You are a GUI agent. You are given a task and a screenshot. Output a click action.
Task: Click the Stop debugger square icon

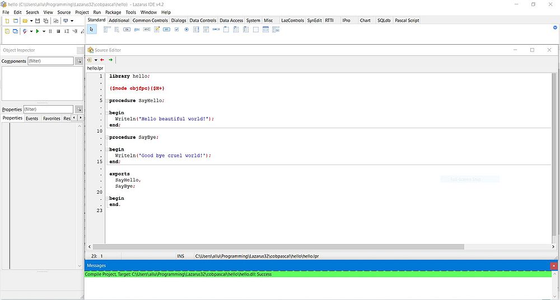(x=58, y=31)
